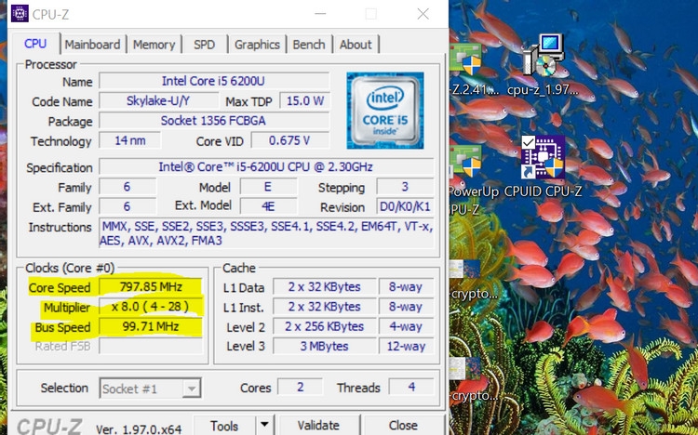Click the Instructions list field
This screenshot has height=435, width=698.
(266, 233)
